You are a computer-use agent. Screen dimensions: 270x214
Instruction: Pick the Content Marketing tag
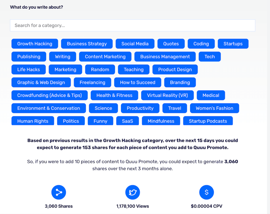(105, 57)
